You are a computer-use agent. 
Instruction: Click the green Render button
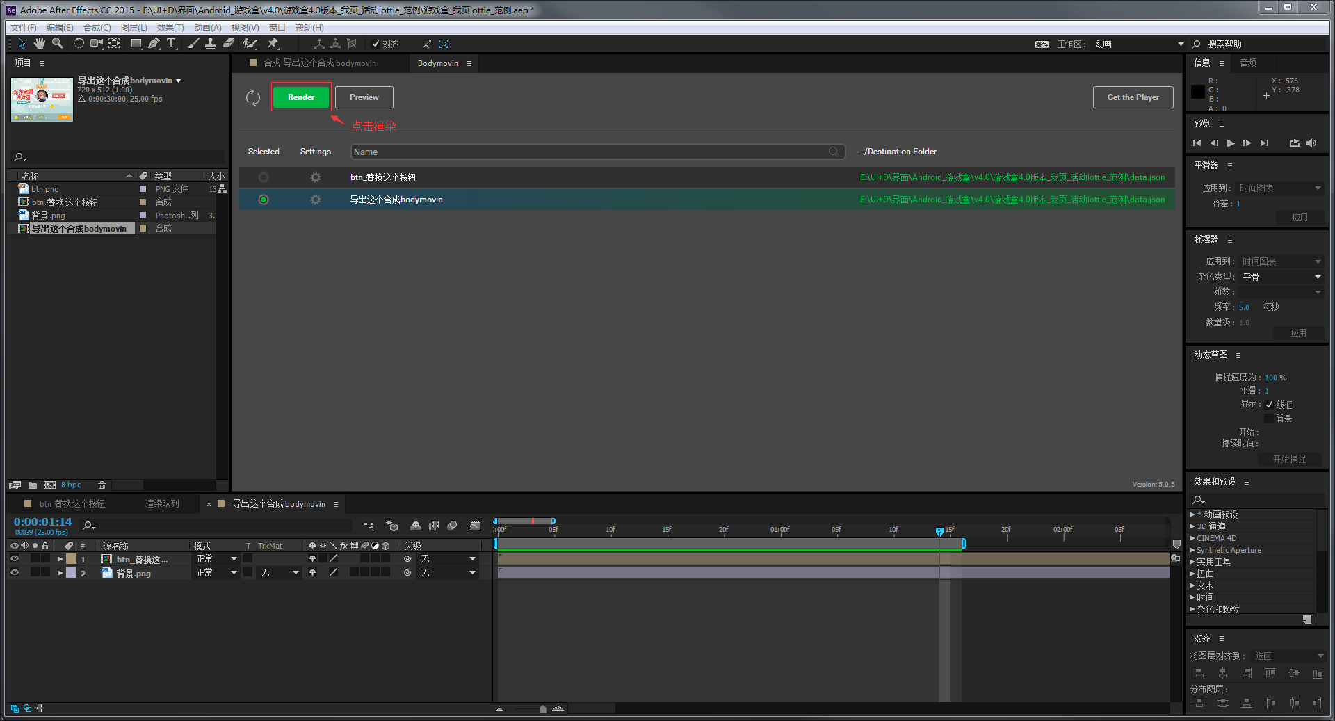pos(301,97)
